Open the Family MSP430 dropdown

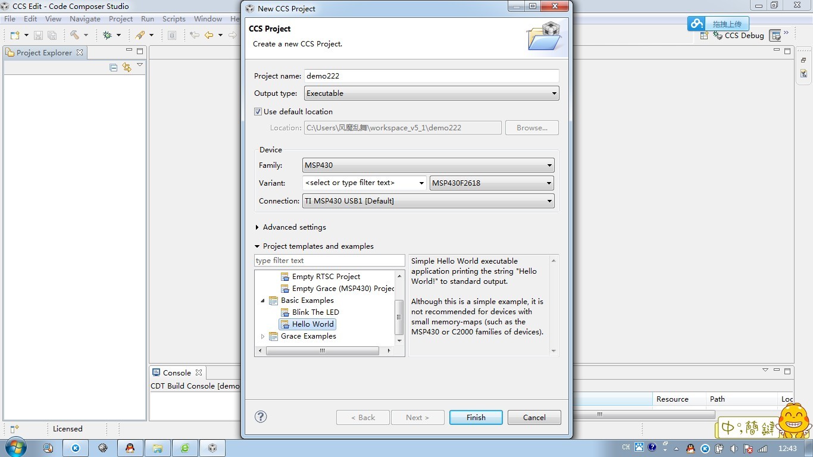(428, 165)
